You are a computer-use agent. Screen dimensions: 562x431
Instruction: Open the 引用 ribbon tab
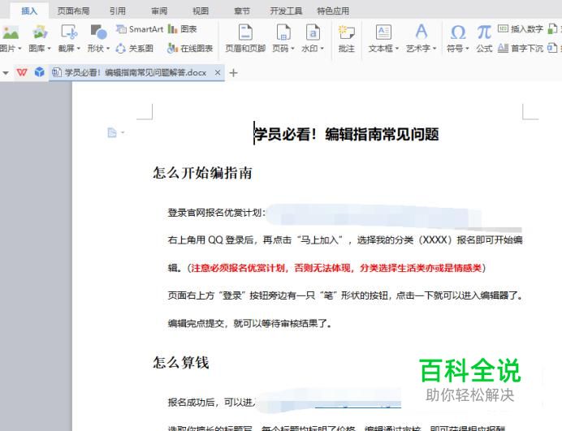coord(118,11)
